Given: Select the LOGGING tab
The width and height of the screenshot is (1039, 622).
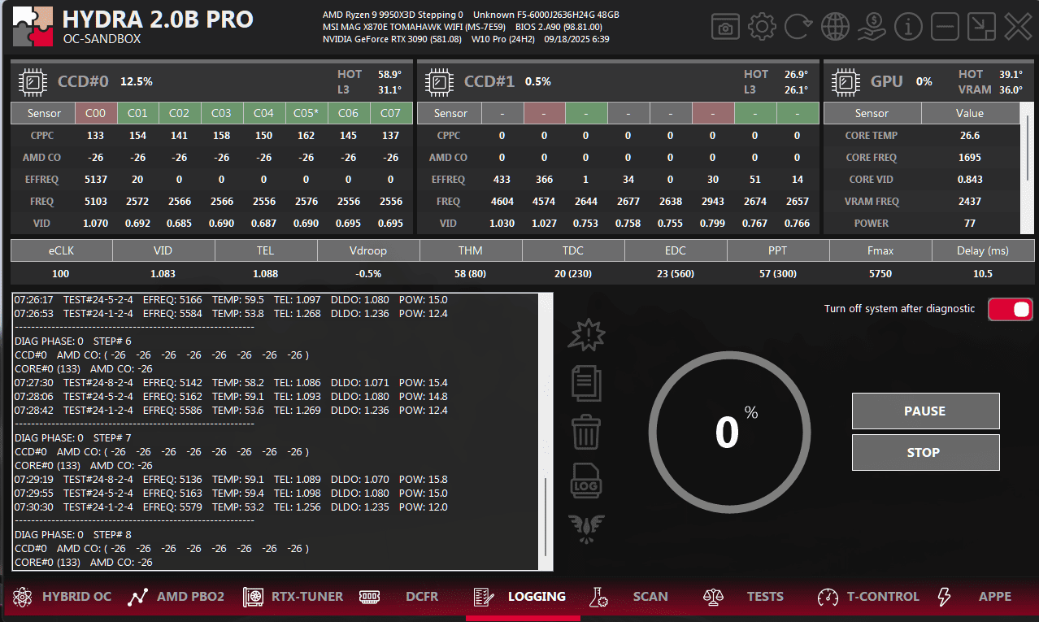Looking at the screenshot, I should point(537,597).
